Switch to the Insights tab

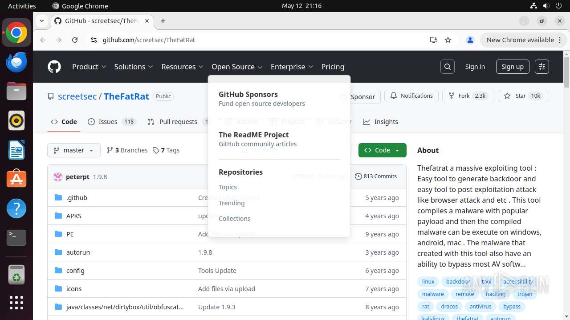[380, 122]
